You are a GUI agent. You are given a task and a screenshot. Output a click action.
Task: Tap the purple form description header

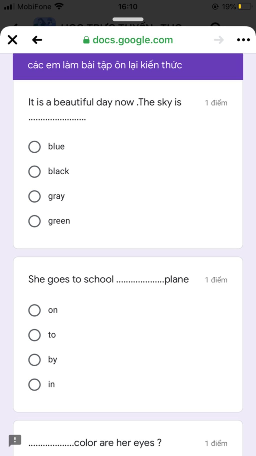pos(128,66)
